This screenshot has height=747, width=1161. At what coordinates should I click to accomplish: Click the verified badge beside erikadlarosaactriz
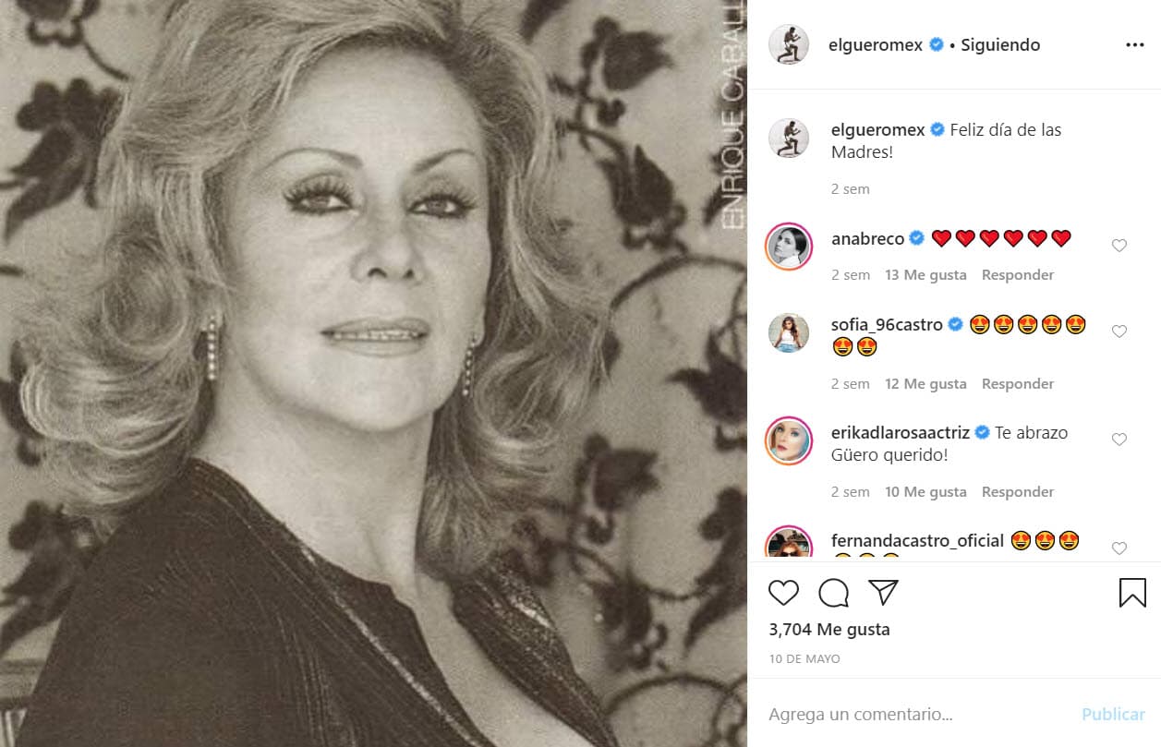click(x=982, y=431)
